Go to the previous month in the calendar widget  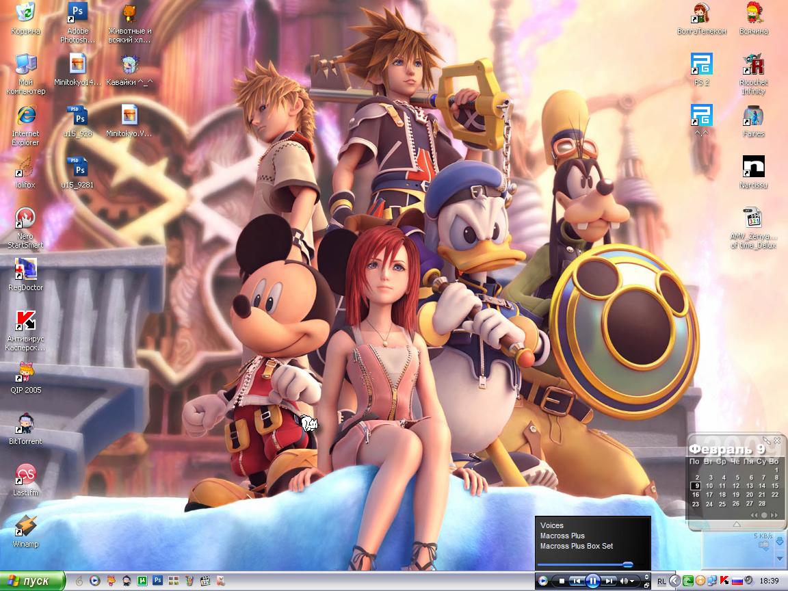(x=754, y=515)
